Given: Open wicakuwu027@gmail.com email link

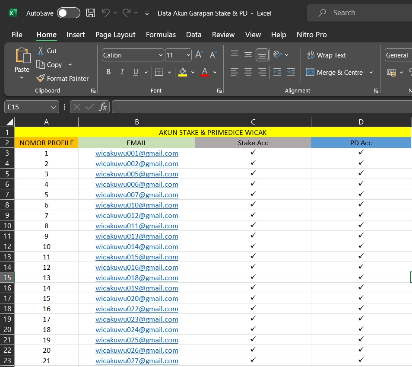Looking at the screenshot, I should pos(136,361).
